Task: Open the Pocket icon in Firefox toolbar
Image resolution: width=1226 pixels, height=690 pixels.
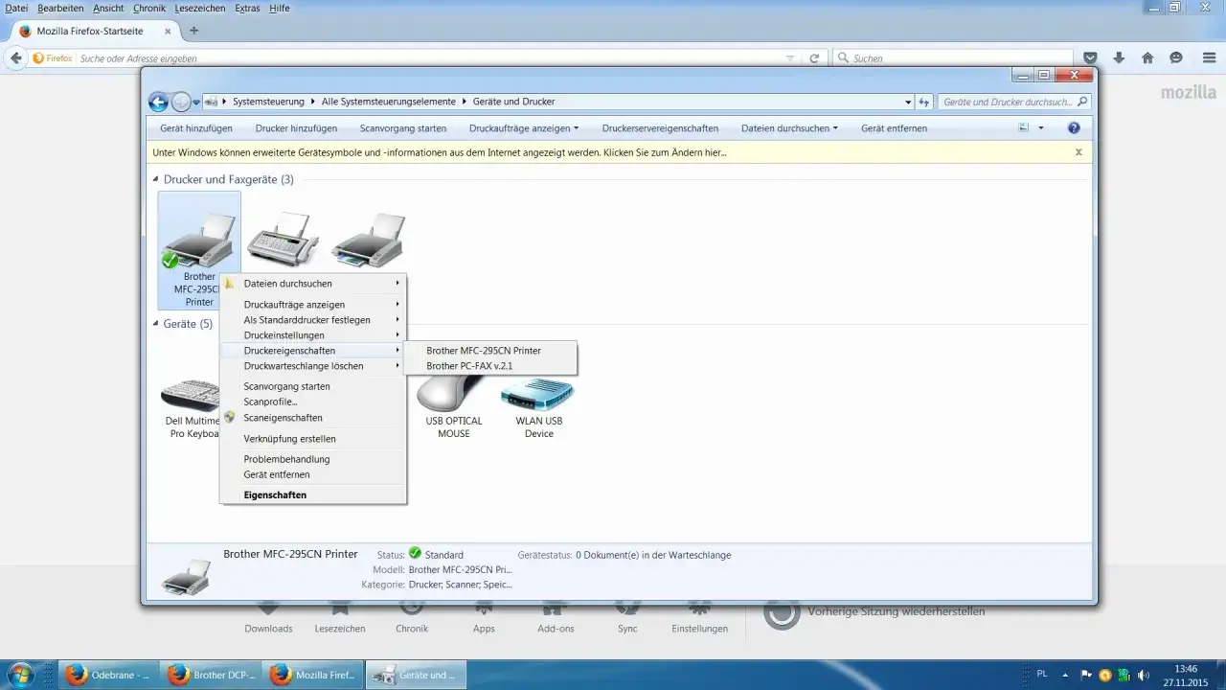Action: point(1090,58)
